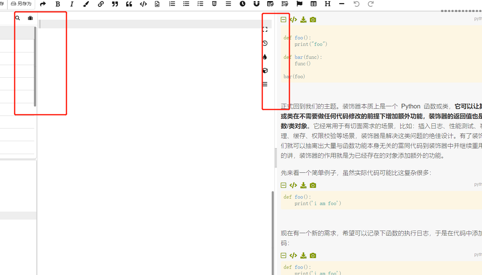The height and width of the screenshot is (275, 482).
Task: Collapse the first Python code block
Action: [x=283, y=19]
